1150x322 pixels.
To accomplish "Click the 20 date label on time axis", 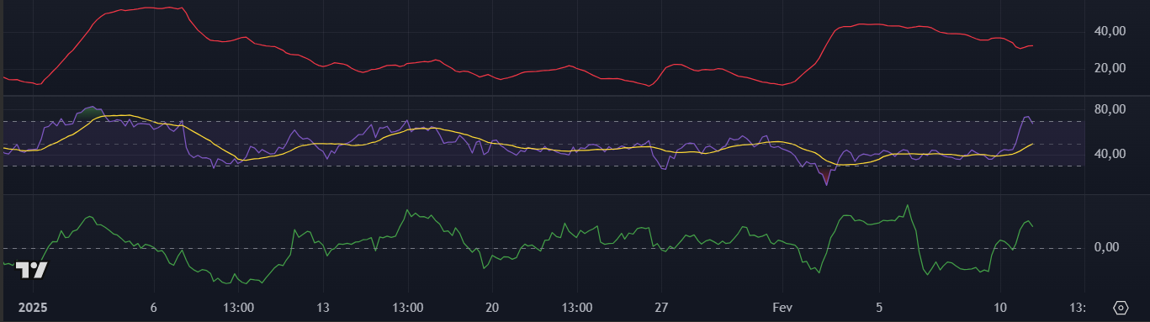I will (x=493, y=307).
